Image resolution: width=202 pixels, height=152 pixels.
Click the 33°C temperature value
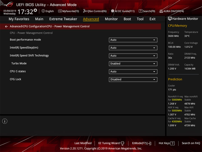click(187, 36)
